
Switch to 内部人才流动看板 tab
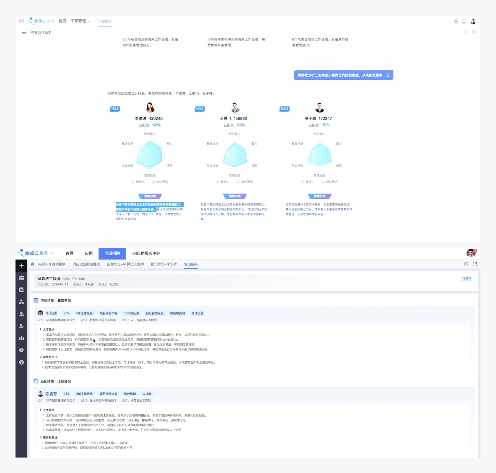click(x=52, y=264)
